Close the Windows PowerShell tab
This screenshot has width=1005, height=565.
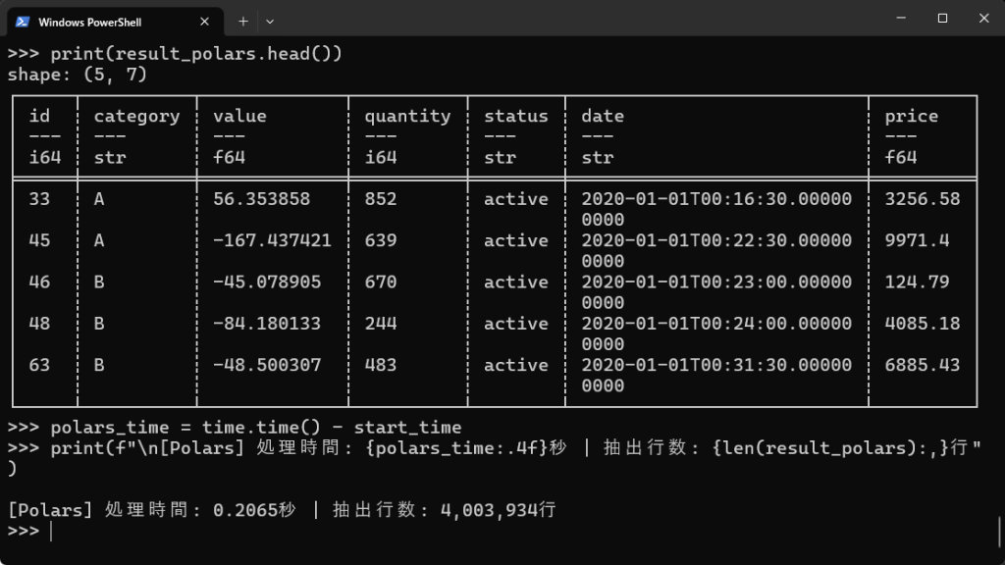[x=205, y=22]
